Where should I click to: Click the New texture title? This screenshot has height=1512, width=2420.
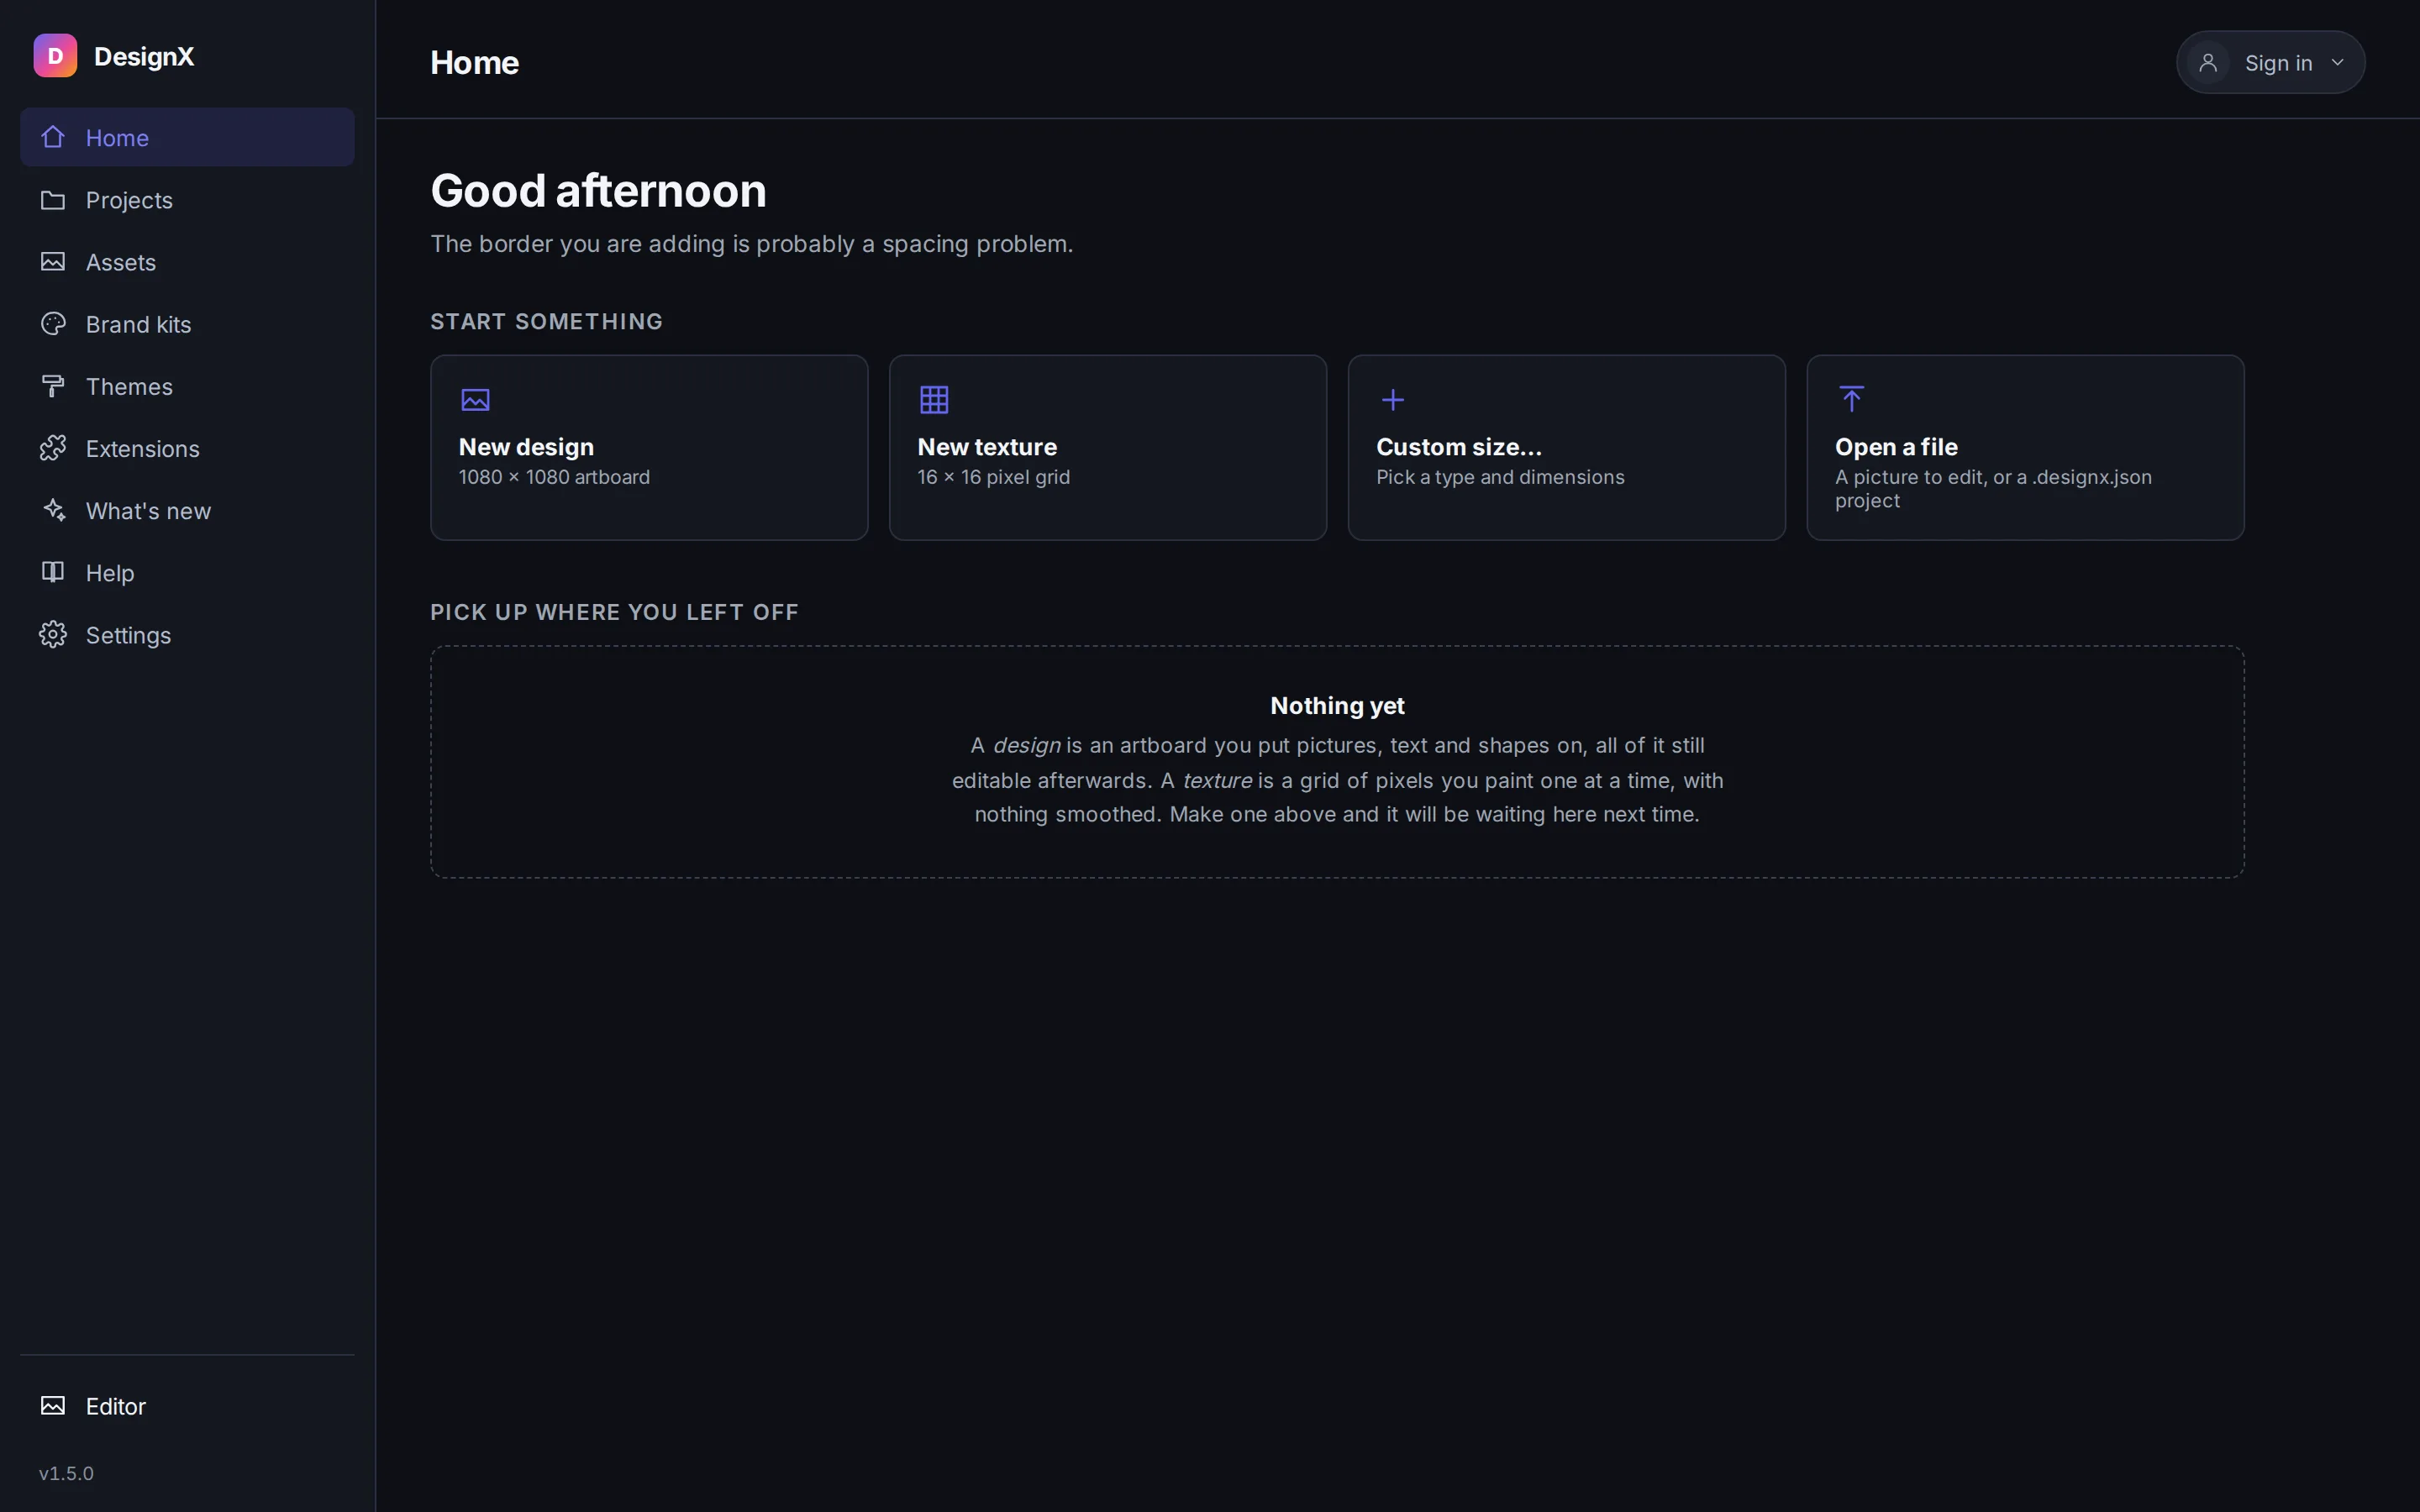987,447
